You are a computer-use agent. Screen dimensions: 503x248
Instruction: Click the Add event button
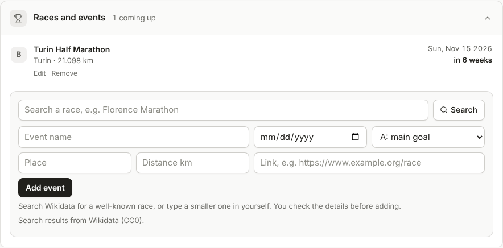(x=45, y=188)
